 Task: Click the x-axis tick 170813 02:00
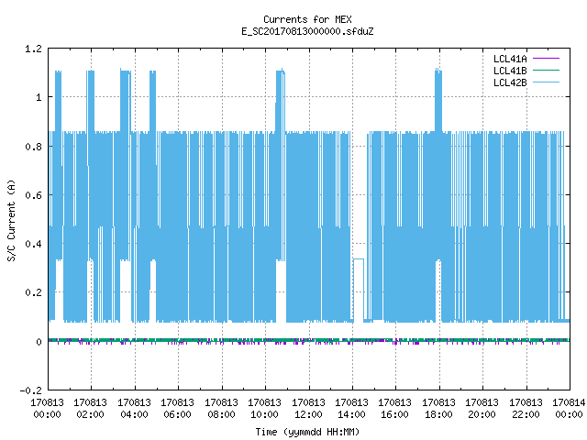point(90,409)
